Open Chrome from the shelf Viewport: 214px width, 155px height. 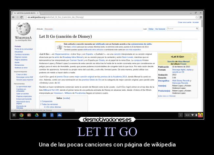21,115
